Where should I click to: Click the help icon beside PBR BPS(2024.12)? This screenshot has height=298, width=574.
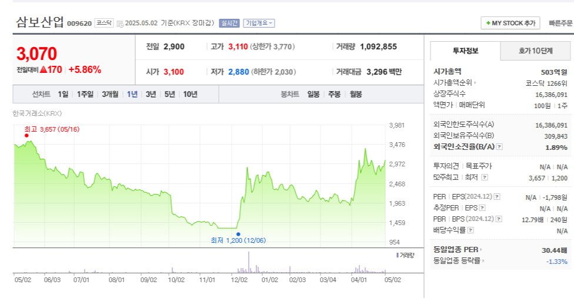pos(499,219)
